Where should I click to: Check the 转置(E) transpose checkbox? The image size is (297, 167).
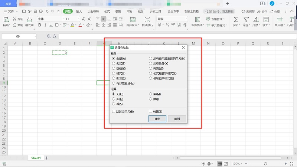pos(151,111)
